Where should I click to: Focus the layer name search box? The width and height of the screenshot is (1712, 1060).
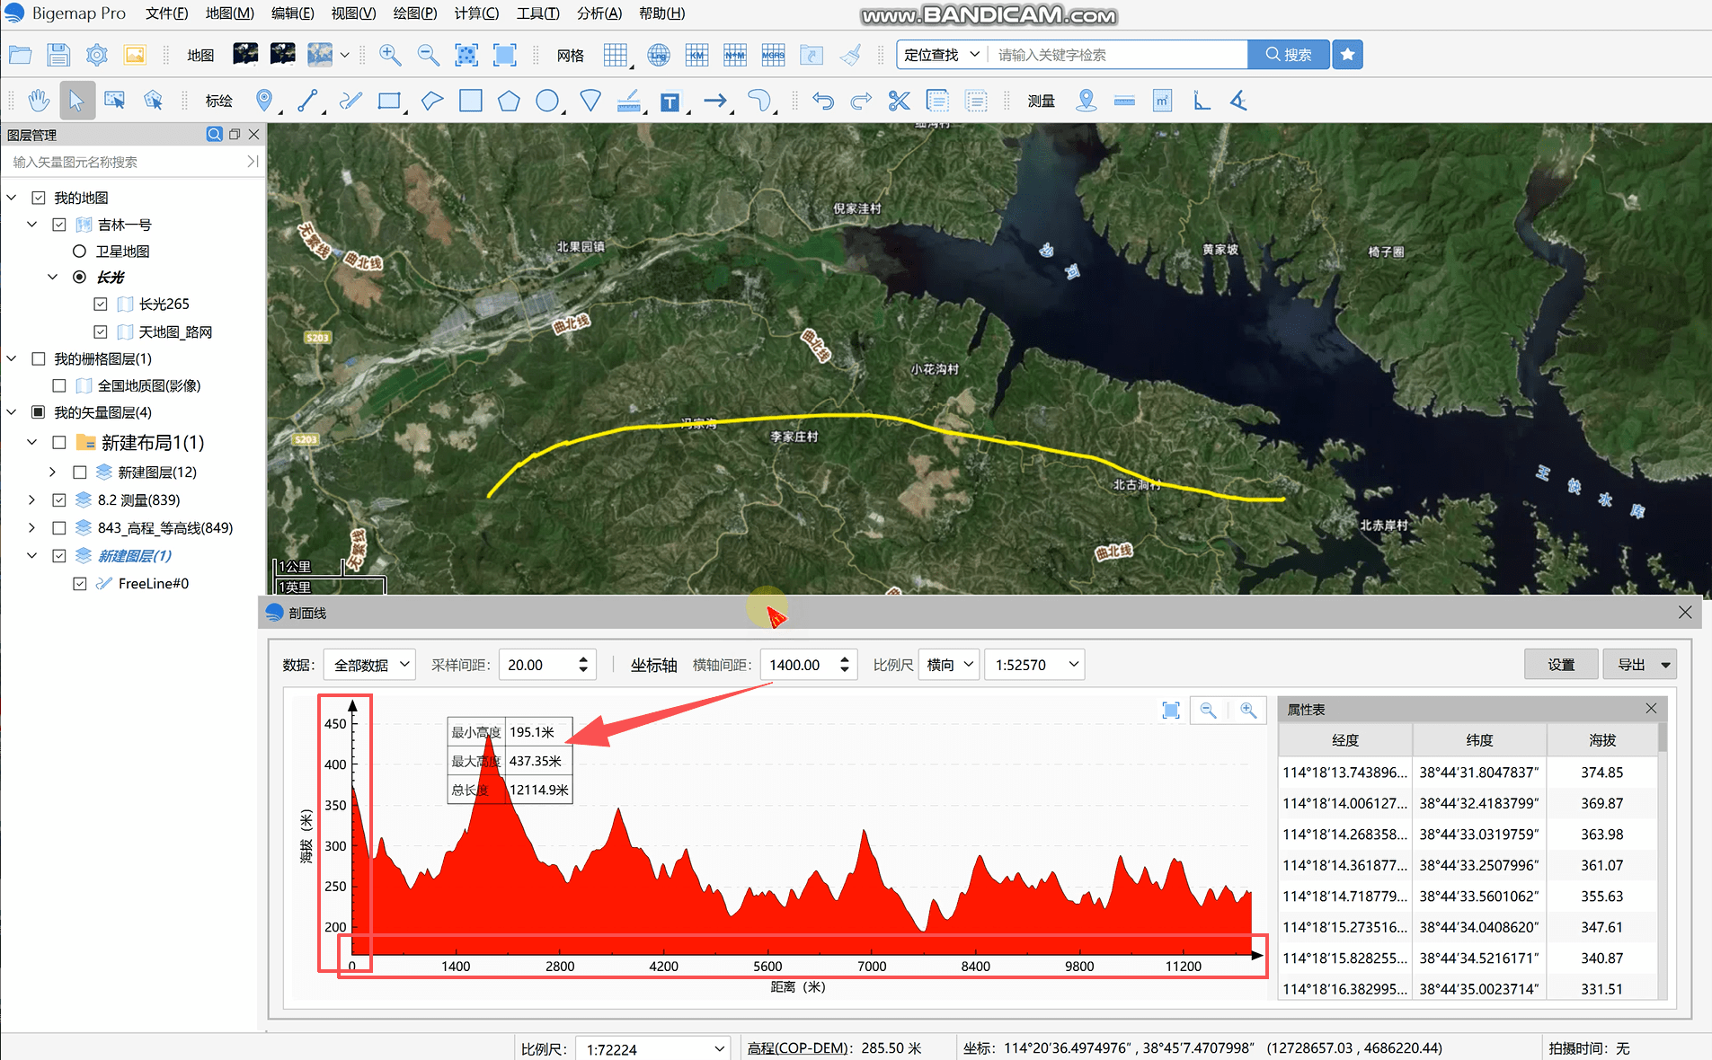(x=126, y=162)
